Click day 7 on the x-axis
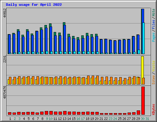The width and height of the screenshot is (157, 122). click(x=38, y=119)
